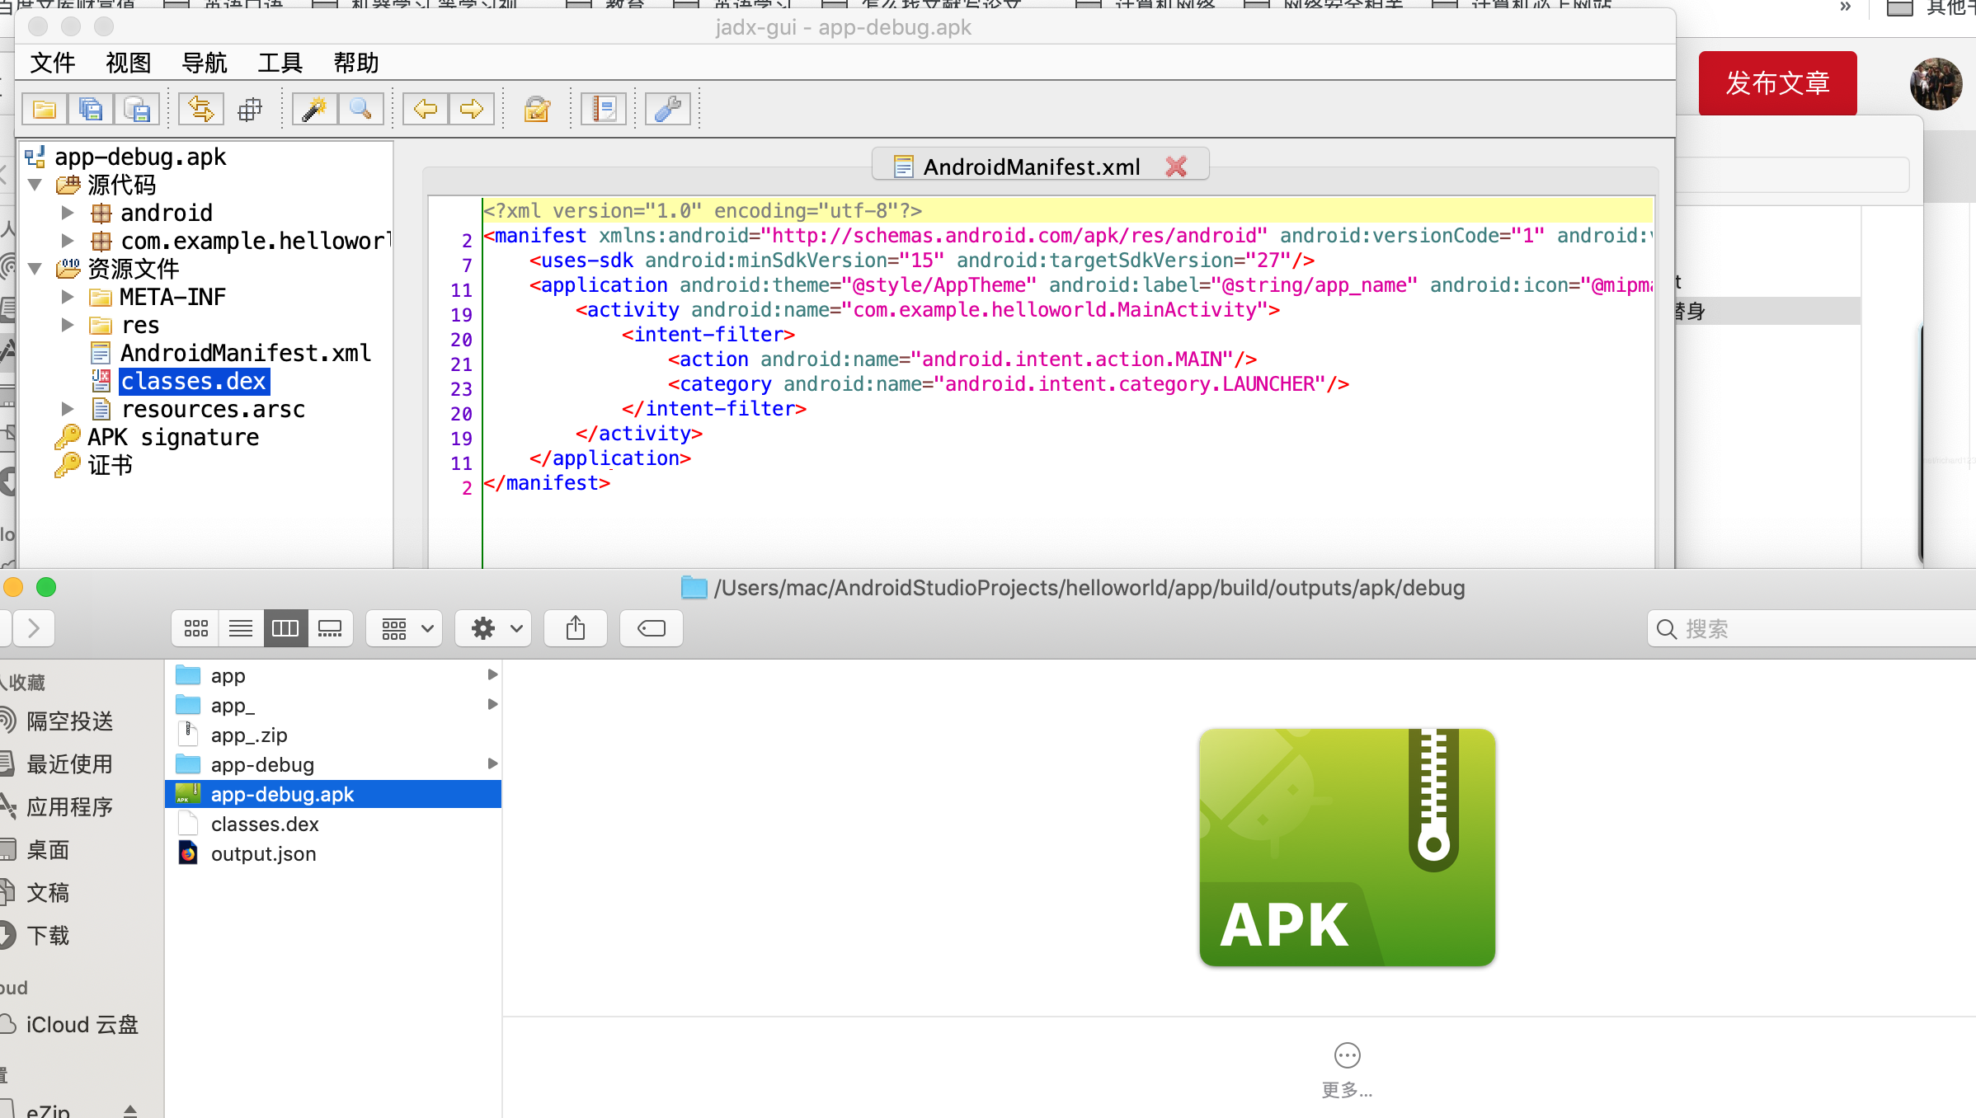Open the 工具 menu

click(280, 63)
